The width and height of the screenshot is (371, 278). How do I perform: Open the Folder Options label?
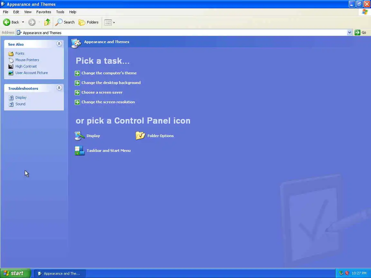click(x=160, y=136)
